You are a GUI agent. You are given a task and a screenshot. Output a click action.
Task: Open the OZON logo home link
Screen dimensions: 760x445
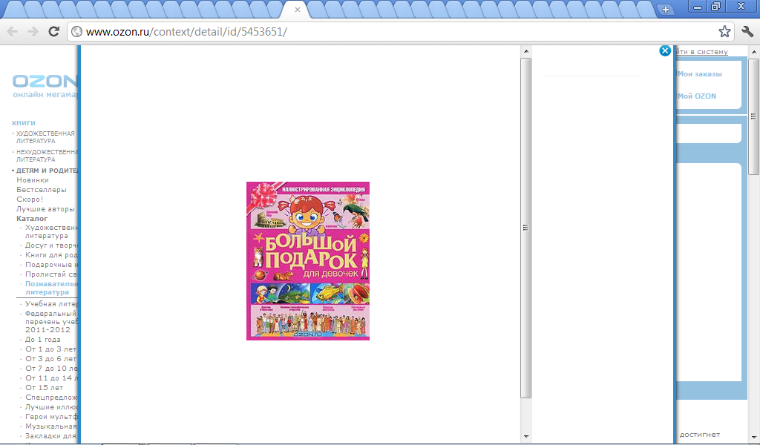click(45, 81)
